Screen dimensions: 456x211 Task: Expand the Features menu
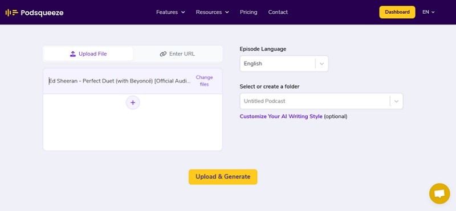170,12
